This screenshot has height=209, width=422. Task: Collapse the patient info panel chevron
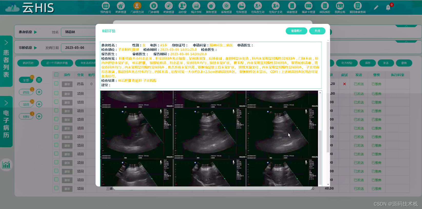(406, 26)
